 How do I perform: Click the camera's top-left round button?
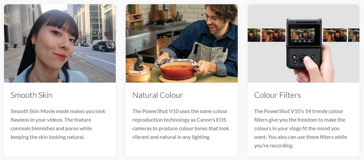click(294, 57)
